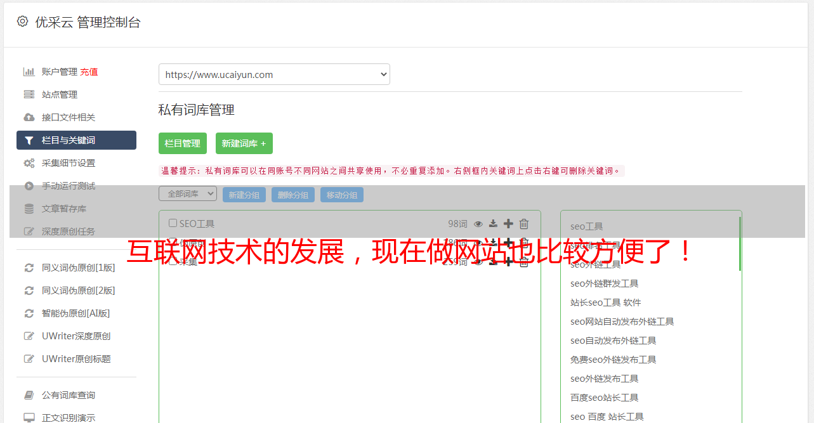Click the refresh icon for 智能伪原创[AI版]
This screenshot has height=423, width=814.
point(29,313)
